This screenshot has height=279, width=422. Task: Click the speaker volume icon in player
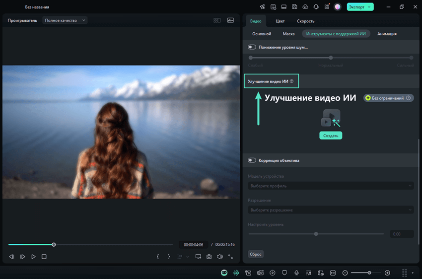click(x=219, y=257)
